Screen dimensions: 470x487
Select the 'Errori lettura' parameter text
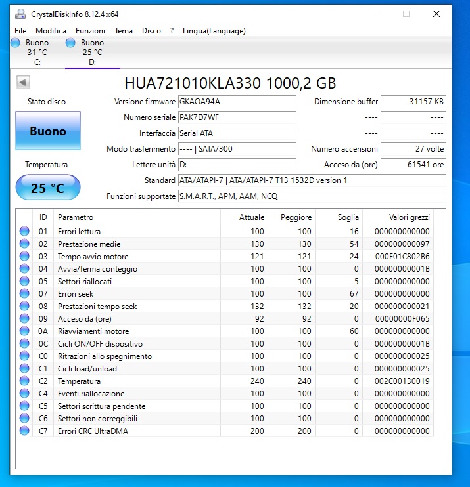point(79,232)
